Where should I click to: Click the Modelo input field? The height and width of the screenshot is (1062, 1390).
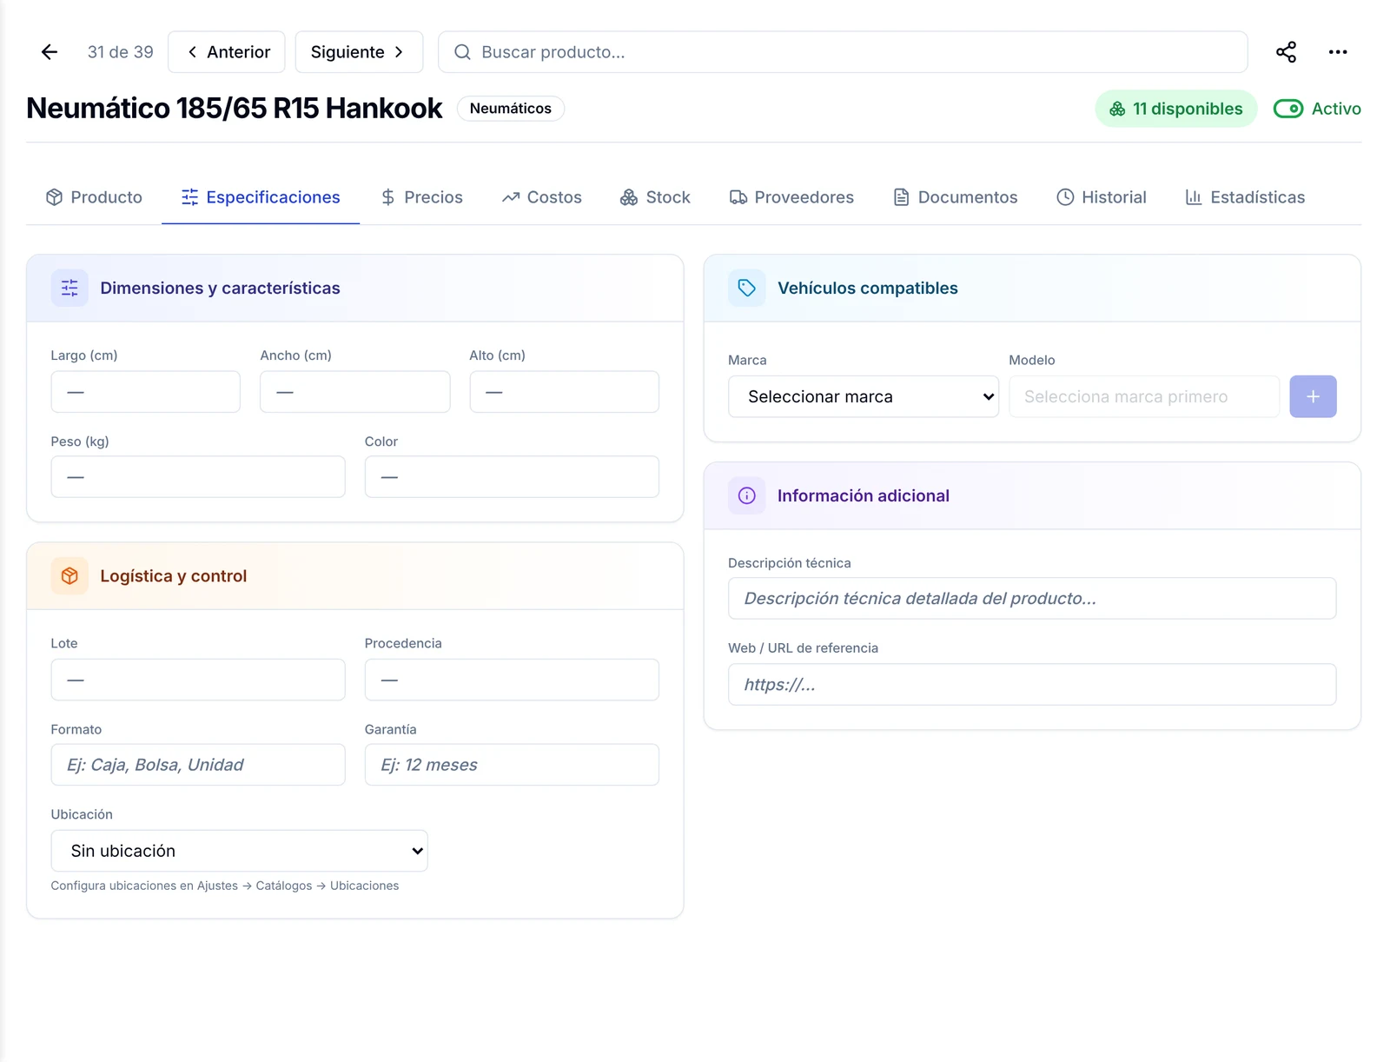[1144, 396]
